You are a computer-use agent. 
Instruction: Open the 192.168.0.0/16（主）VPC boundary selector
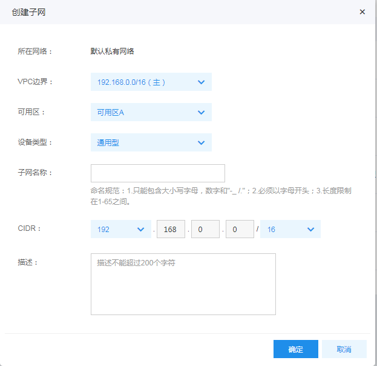click(151, 82)
